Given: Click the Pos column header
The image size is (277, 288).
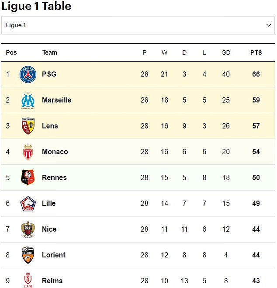Looking at the screenshot, I should click(x=11, y=52).
